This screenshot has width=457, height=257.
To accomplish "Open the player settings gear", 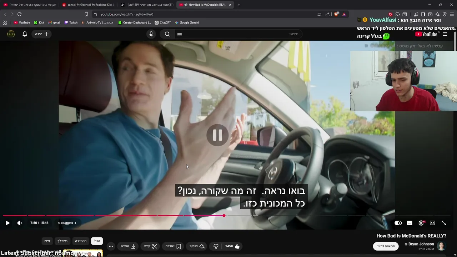I will [421, 223].
